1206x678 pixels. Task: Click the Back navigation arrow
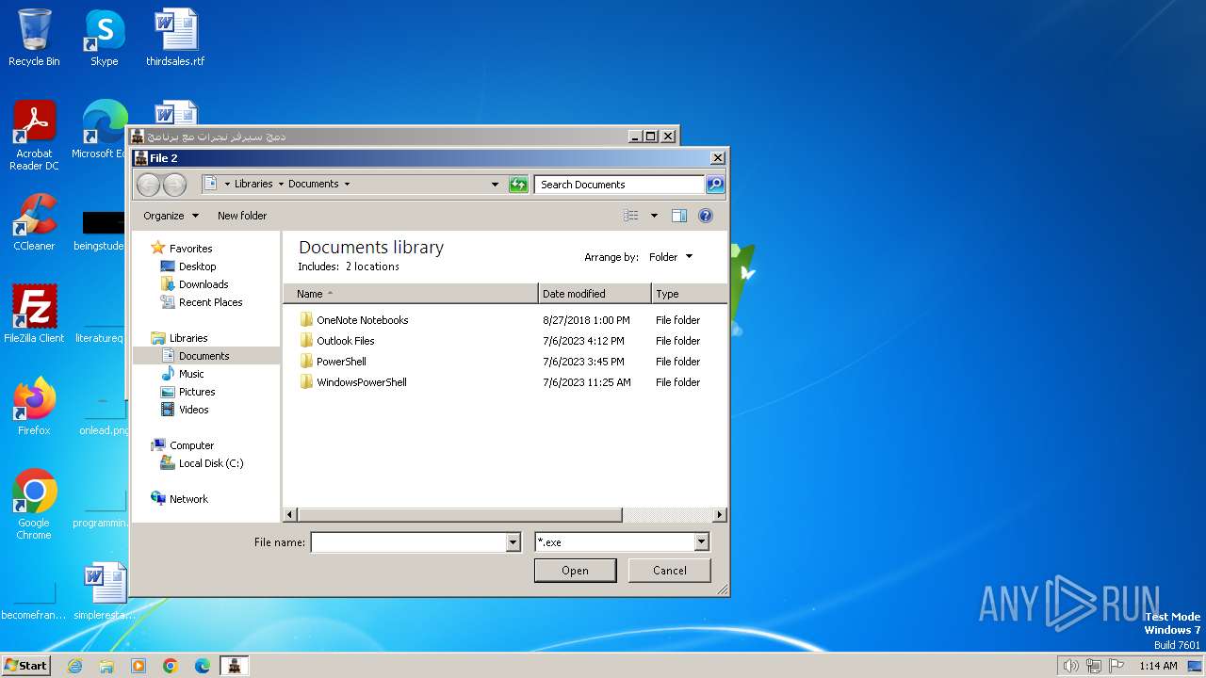[147, 185]
